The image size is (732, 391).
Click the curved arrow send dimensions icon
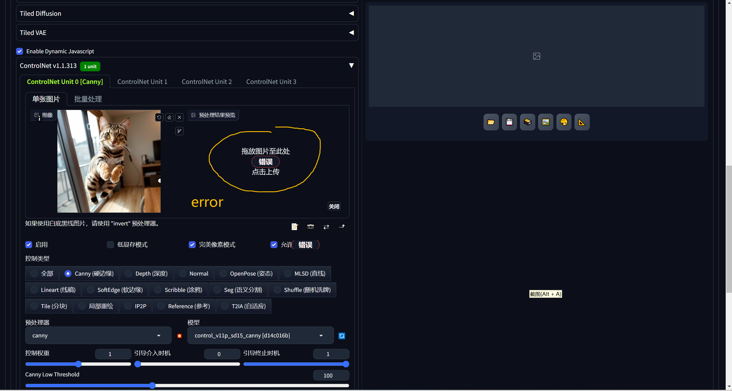coord(342,227)
